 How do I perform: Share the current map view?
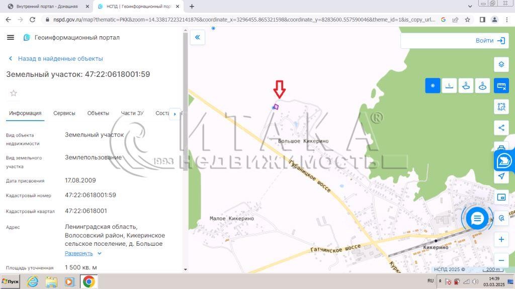click(x=501, y=128)
